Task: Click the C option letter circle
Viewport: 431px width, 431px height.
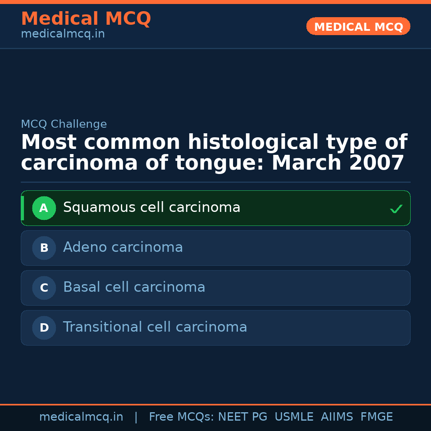Action: (x=44, y=288)
